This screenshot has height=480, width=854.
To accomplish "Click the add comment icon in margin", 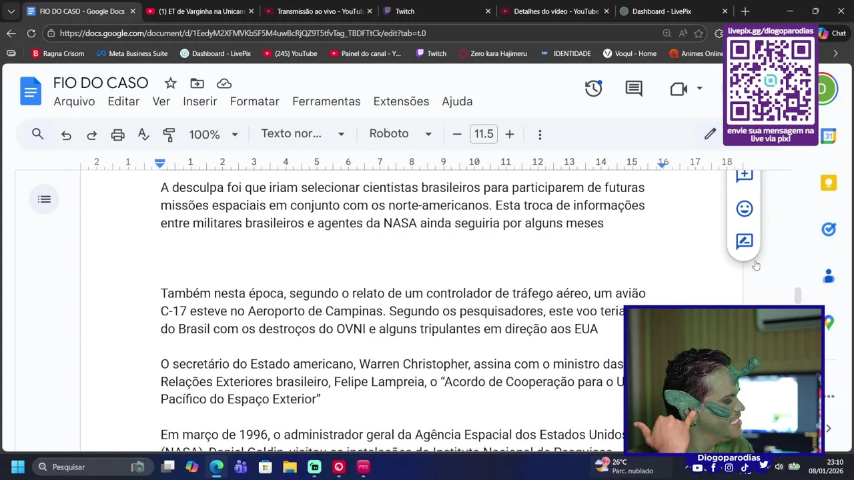I will click(x=744, y=175).
